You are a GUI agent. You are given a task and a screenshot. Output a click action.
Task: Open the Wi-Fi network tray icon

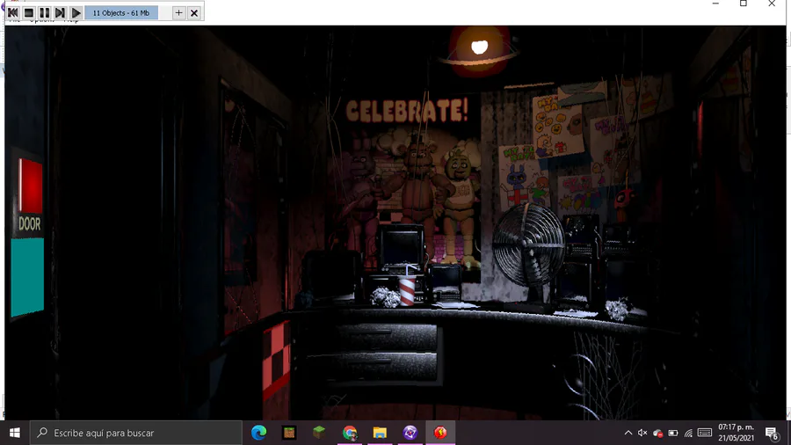click(x=688, y=433)
